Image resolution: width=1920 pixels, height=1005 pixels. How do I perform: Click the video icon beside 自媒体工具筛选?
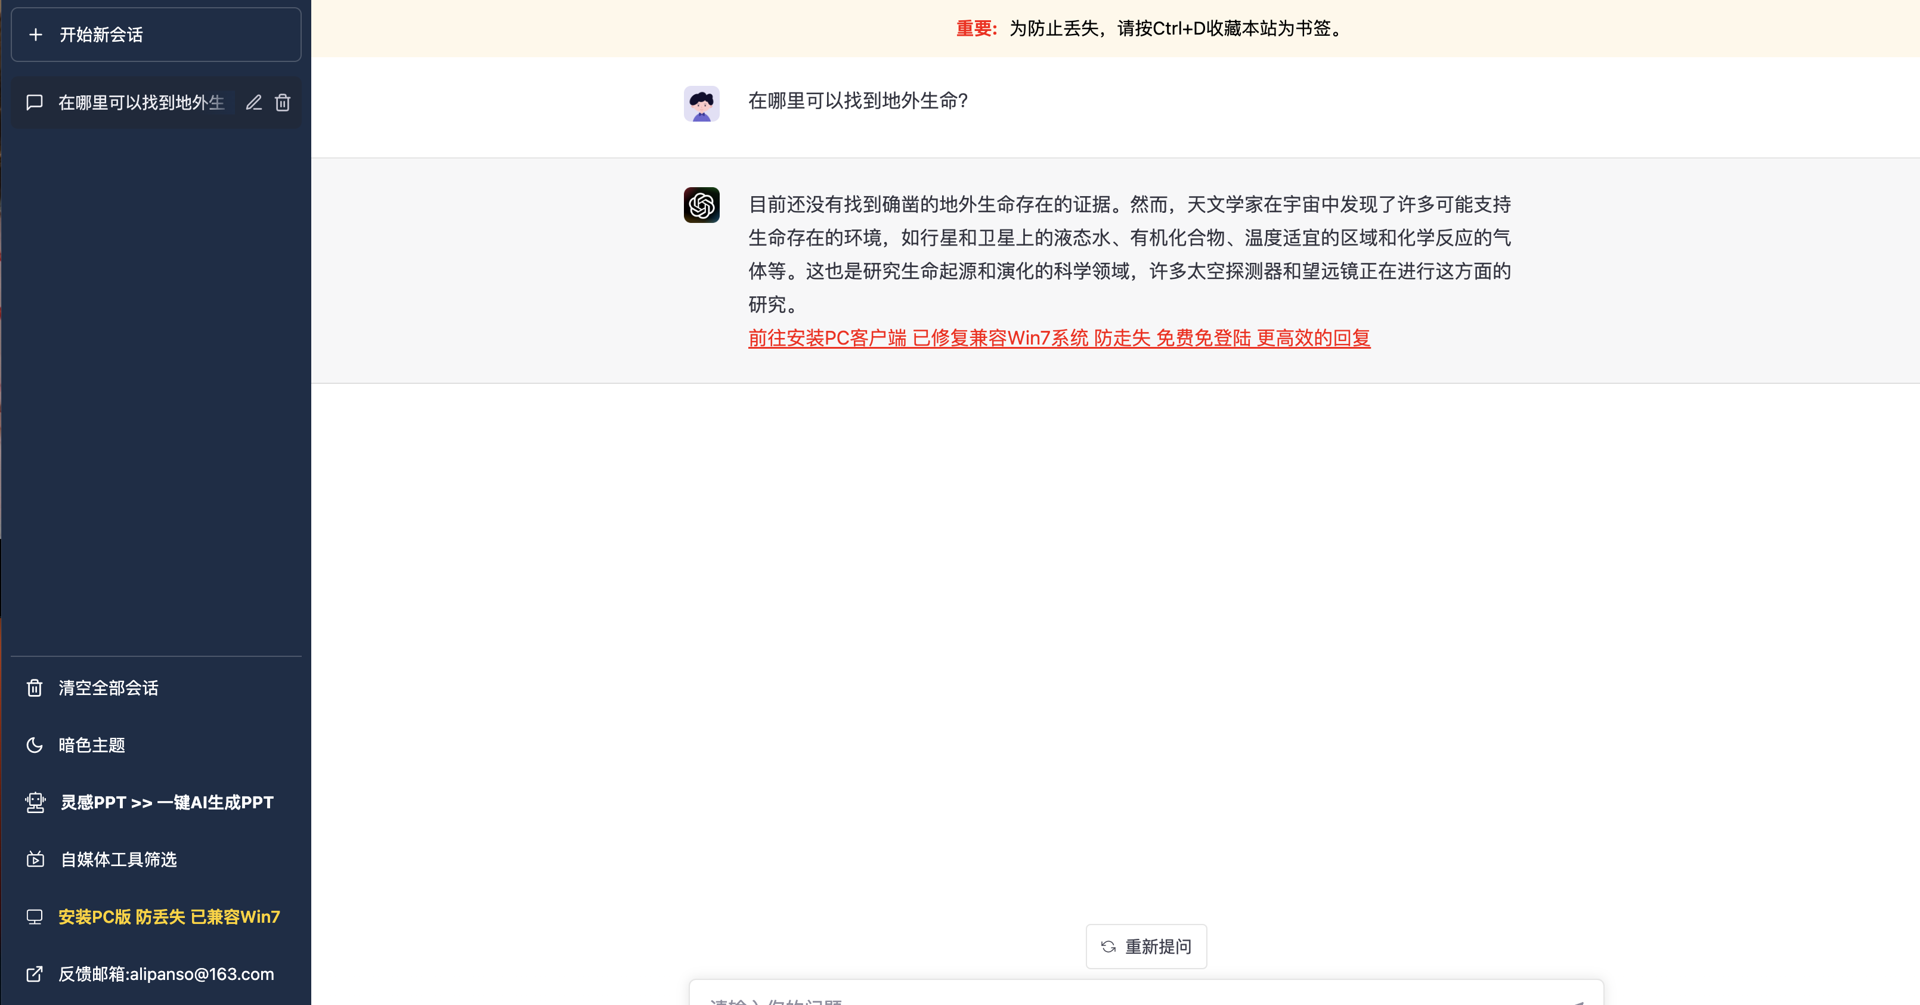pos(35,860)
